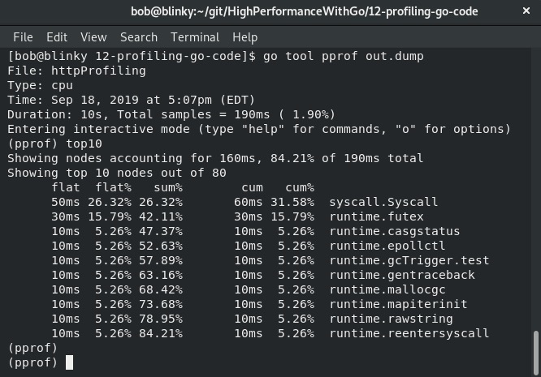Screen dimensions: 541x377
Task: Click the window title bar text
Action: 305,11
